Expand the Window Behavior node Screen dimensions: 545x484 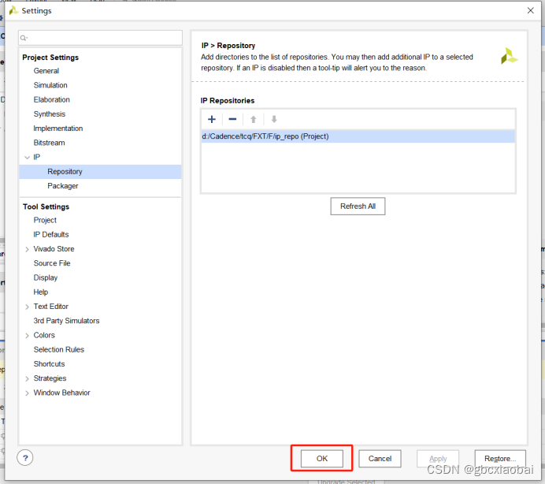pyautogui.click(x=27, y=393)
